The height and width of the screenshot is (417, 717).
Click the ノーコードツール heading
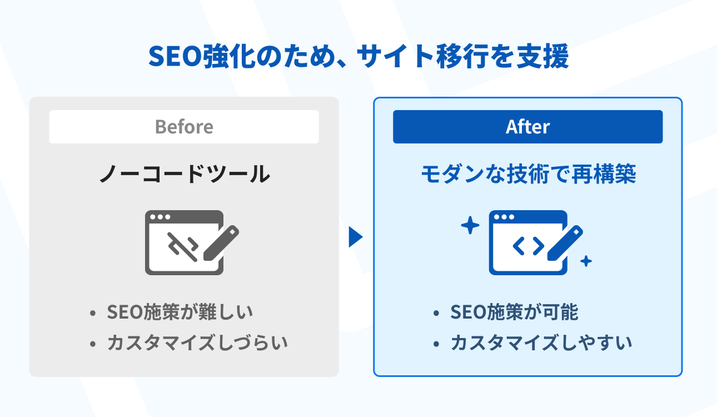point(184,175)
